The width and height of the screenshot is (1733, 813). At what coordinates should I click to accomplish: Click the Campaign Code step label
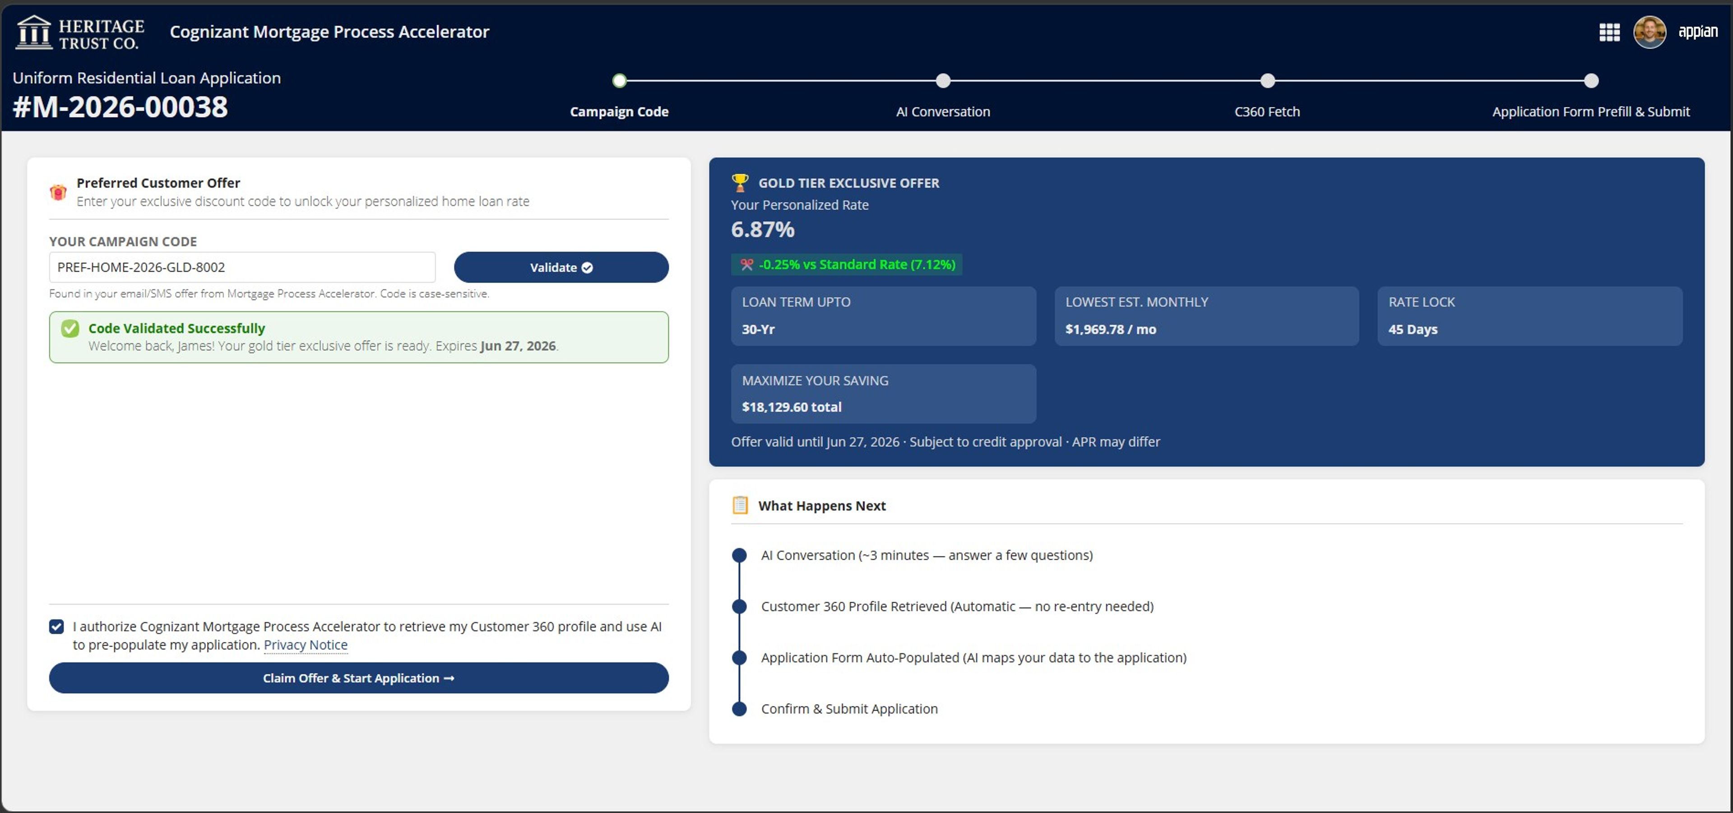pos(619,111)
